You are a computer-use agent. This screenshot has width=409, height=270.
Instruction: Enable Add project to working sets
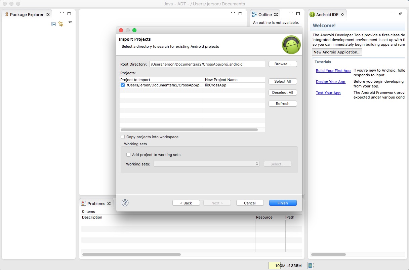pos(128,155)
